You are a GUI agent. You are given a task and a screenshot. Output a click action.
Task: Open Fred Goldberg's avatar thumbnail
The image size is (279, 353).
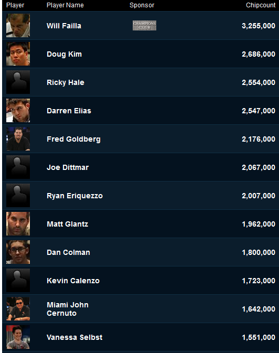[x=18, y=139]
